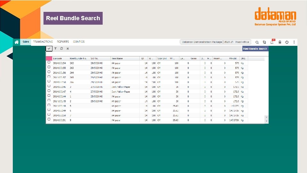Check row with barcode 2014100156
Image resolution: width=307 pixels, height=173 pixels.
49,72
